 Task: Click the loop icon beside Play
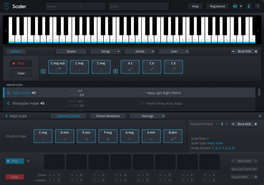point(28,161)
